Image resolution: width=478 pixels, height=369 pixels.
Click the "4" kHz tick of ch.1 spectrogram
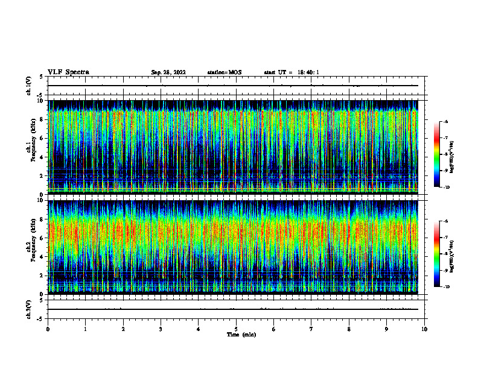pyautogui.click(x=42, y=157)
